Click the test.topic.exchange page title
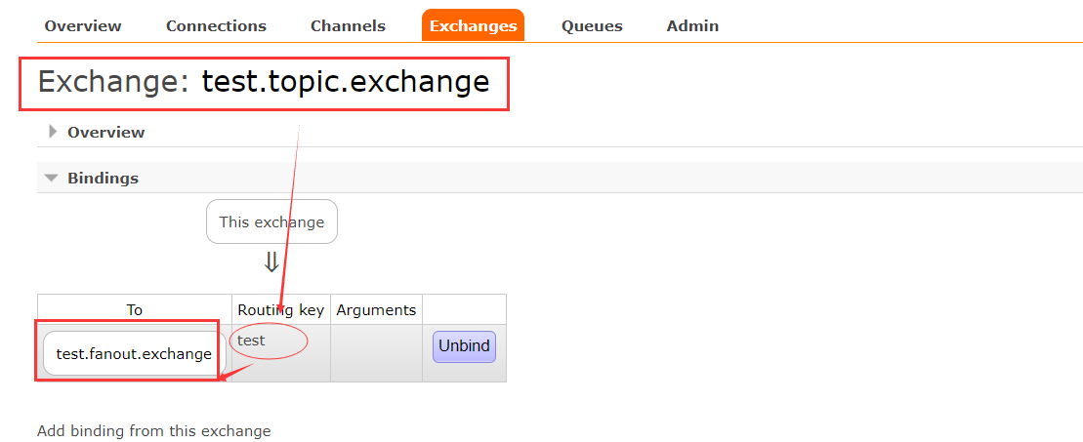This screenshot has height=442, width=1083. (x=345, y=82)
